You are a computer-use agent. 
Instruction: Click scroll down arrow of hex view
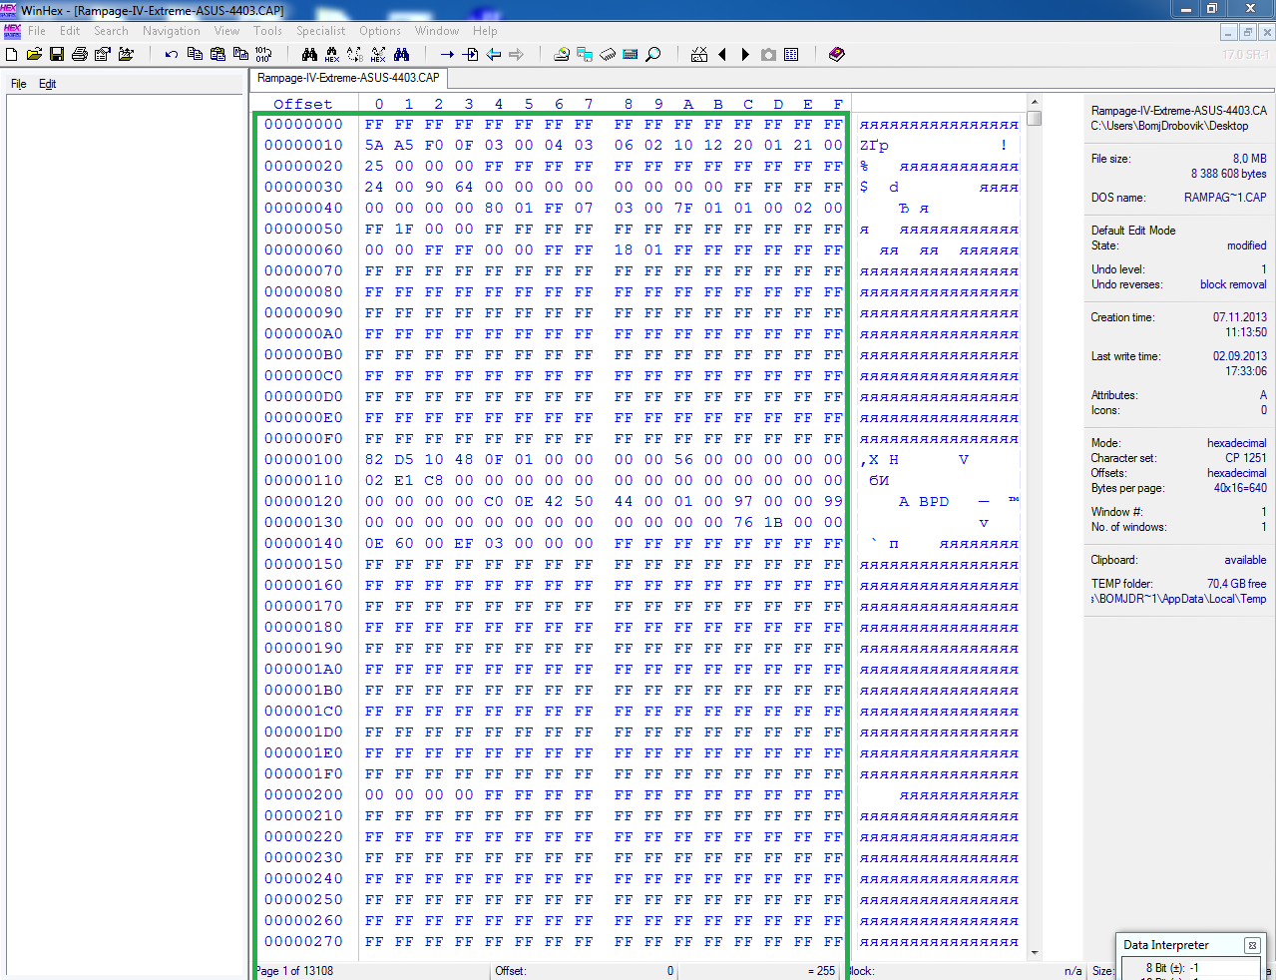(1035, 953)
